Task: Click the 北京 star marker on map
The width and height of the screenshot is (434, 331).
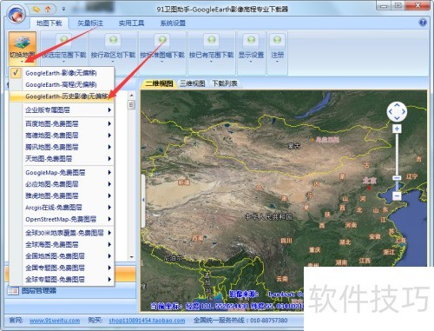Action: (369, 188)
